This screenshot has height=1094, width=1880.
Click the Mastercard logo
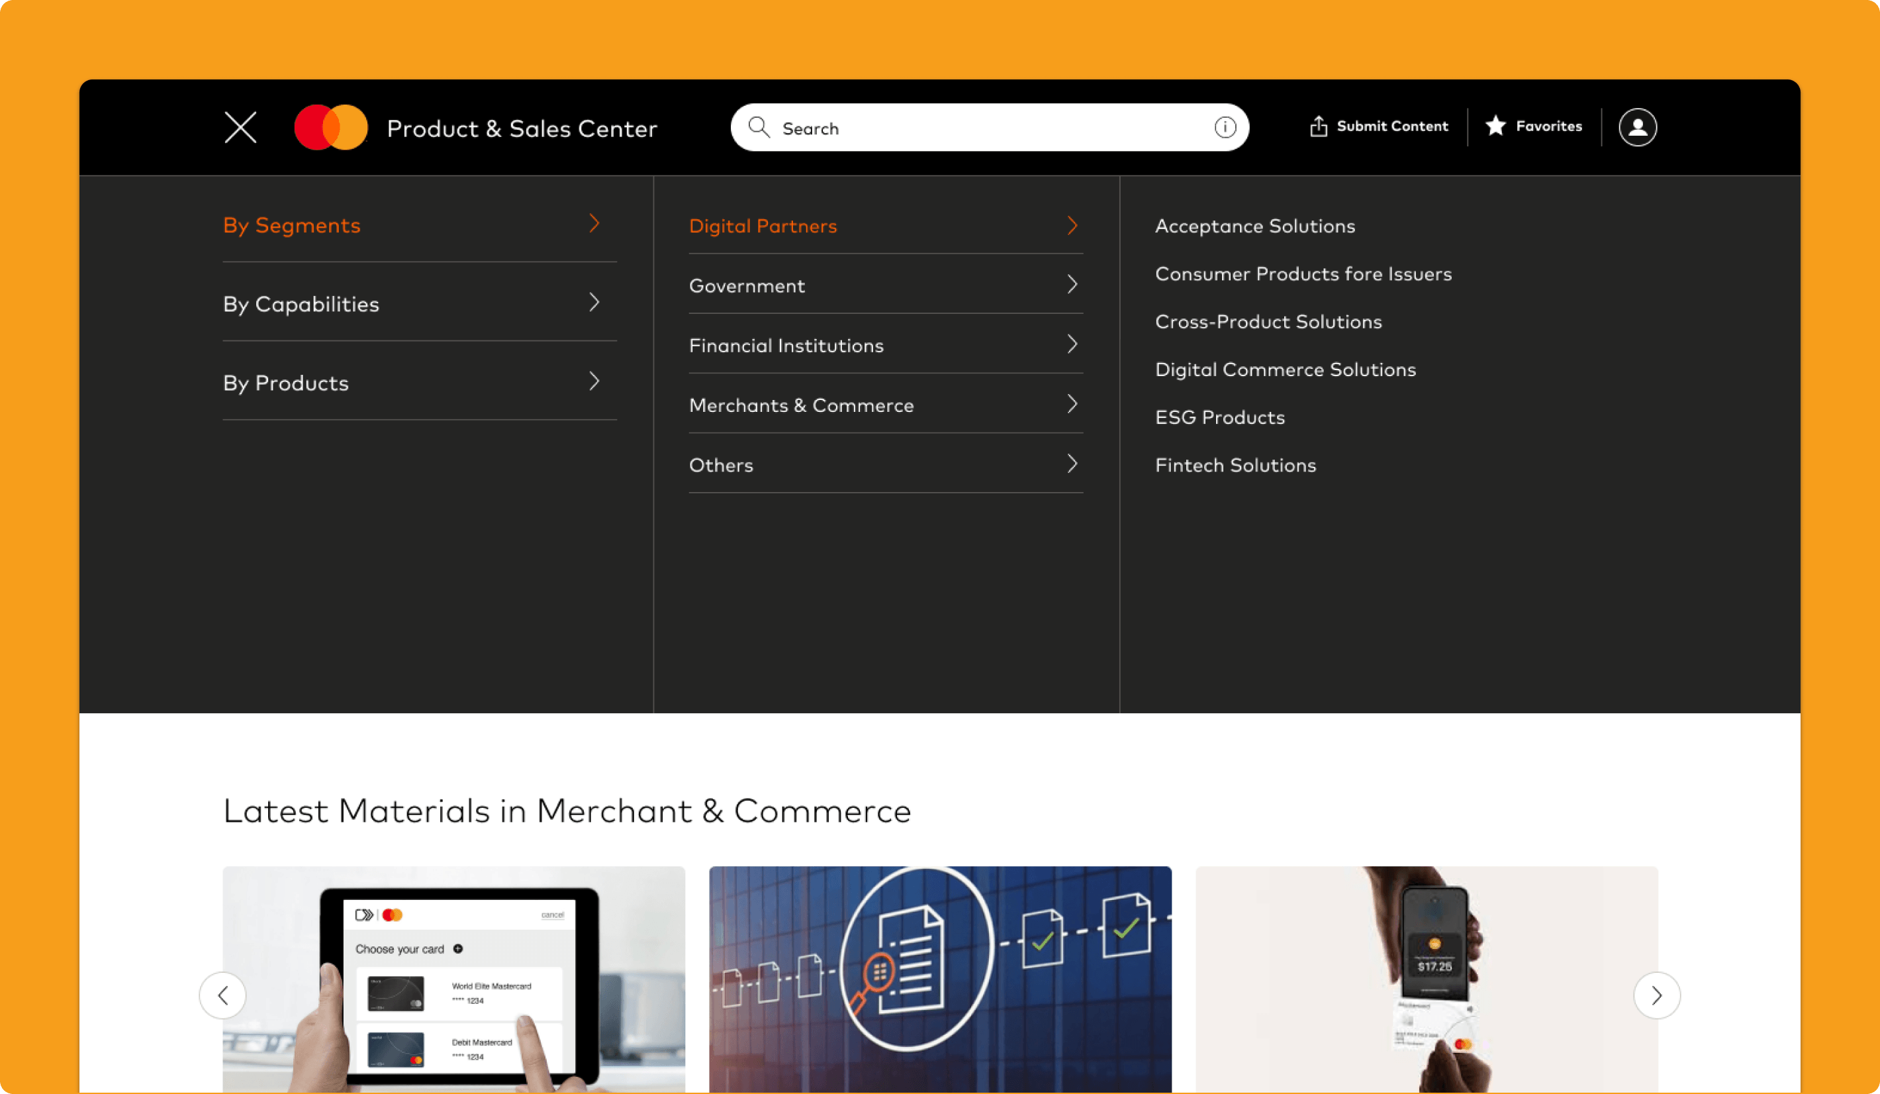pos(330,127)
